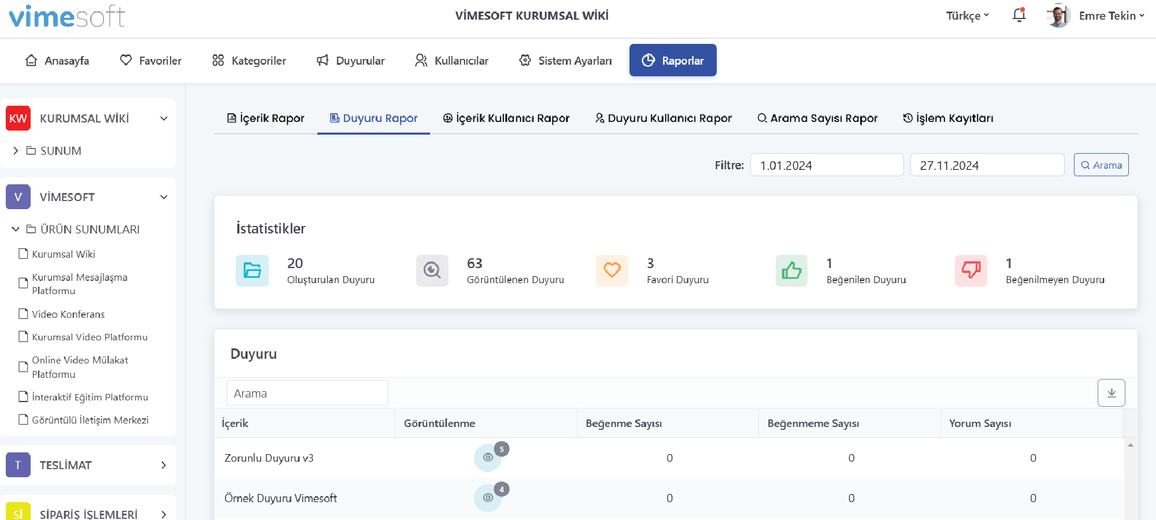
Task: Switch to İçerik Rapor tab
Action: (265, 118)
